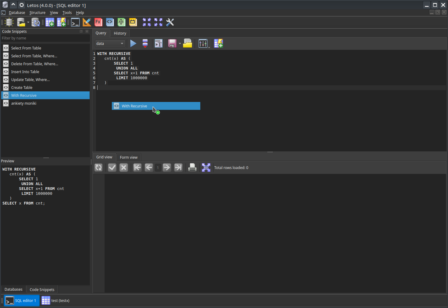Open the SQL editor from the main toolbar
The width and height of the screenshot is (448, 308).
click(75, 22)
